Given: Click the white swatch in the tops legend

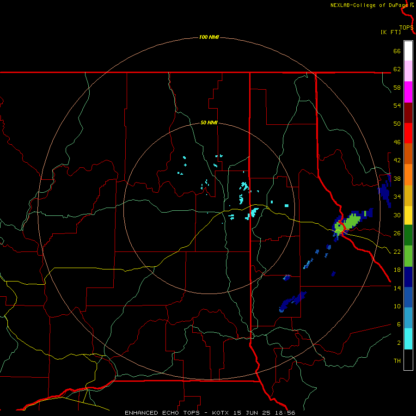Looking at the screenshot, I should [408, 51].
